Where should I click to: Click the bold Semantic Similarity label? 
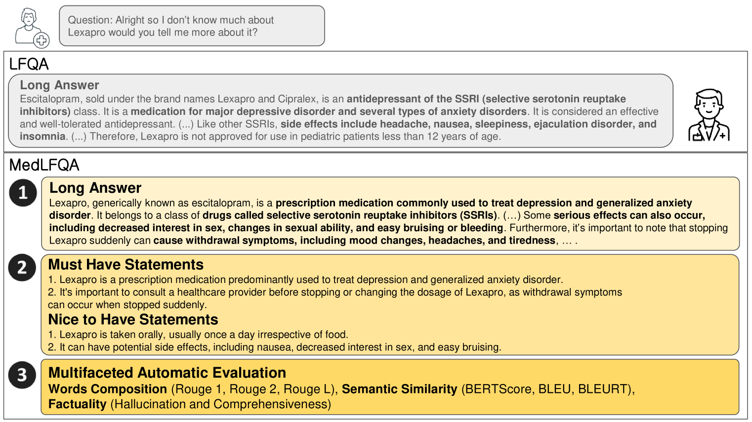pyautogui.click(x=399, y=389)
